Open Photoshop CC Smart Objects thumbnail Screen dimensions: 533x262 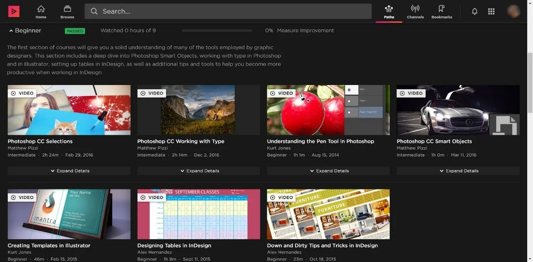[x=458, y=110]
